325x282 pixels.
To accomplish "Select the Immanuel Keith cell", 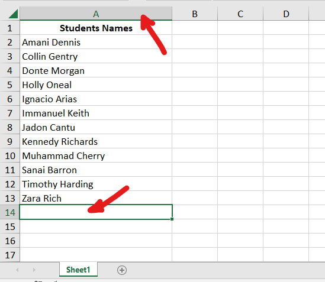I will click(96, 113).
